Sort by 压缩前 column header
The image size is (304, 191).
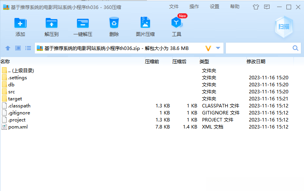tap(152, 62)
